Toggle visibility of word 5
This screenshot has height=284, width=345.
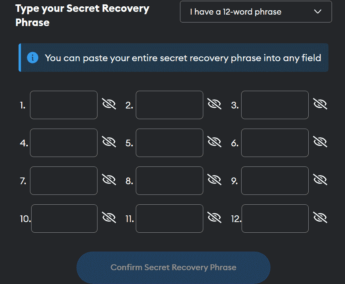click(214, 142)
